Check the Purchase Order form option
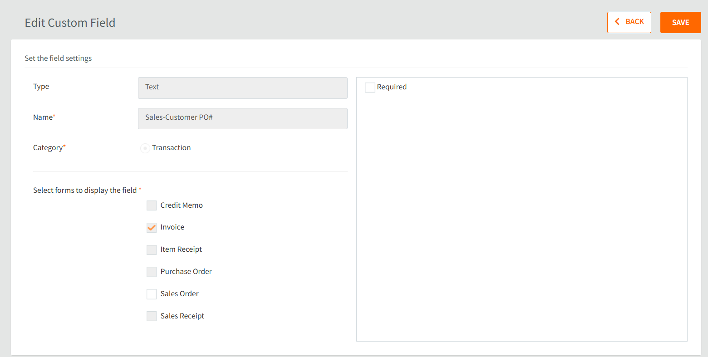This screenshot has height=357, width=708. (x=152, y=272)
